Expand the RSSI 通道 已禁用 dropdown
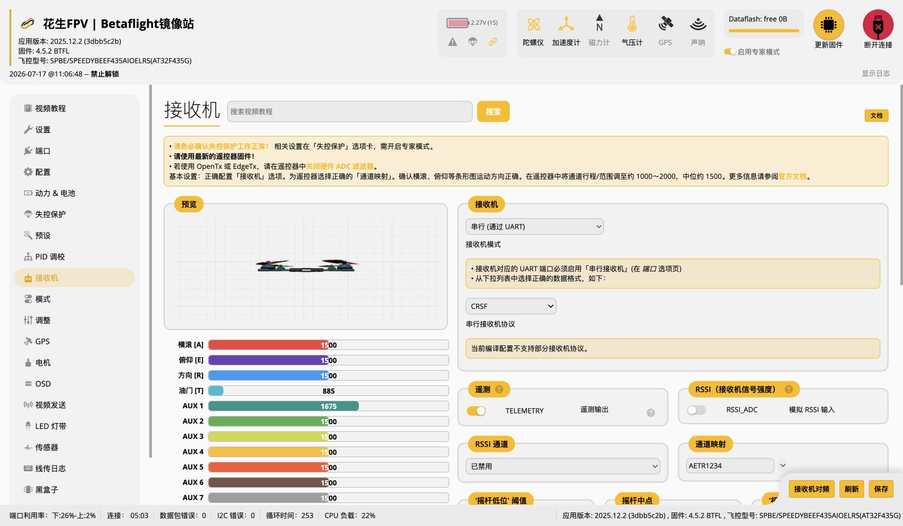This screenshot has width=903, height=526. click(563, 466)
